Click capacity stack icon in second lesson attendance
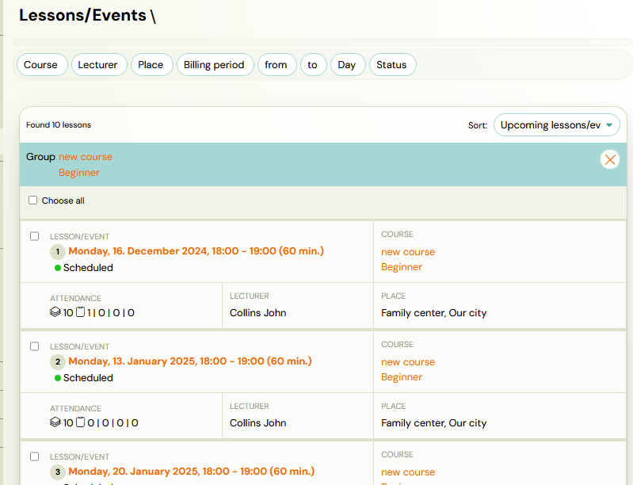 click(x=55, y=423)
